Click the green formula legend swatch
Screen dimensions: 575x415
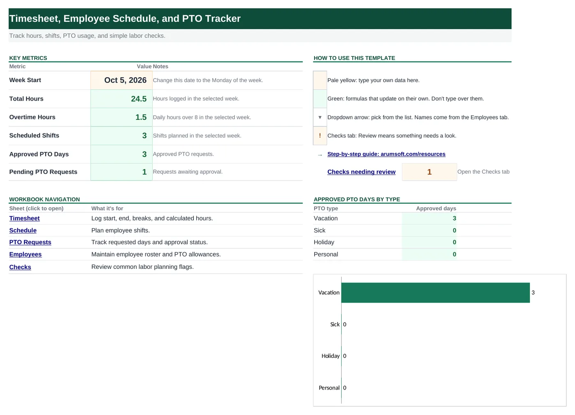click(x=320, y=99)
